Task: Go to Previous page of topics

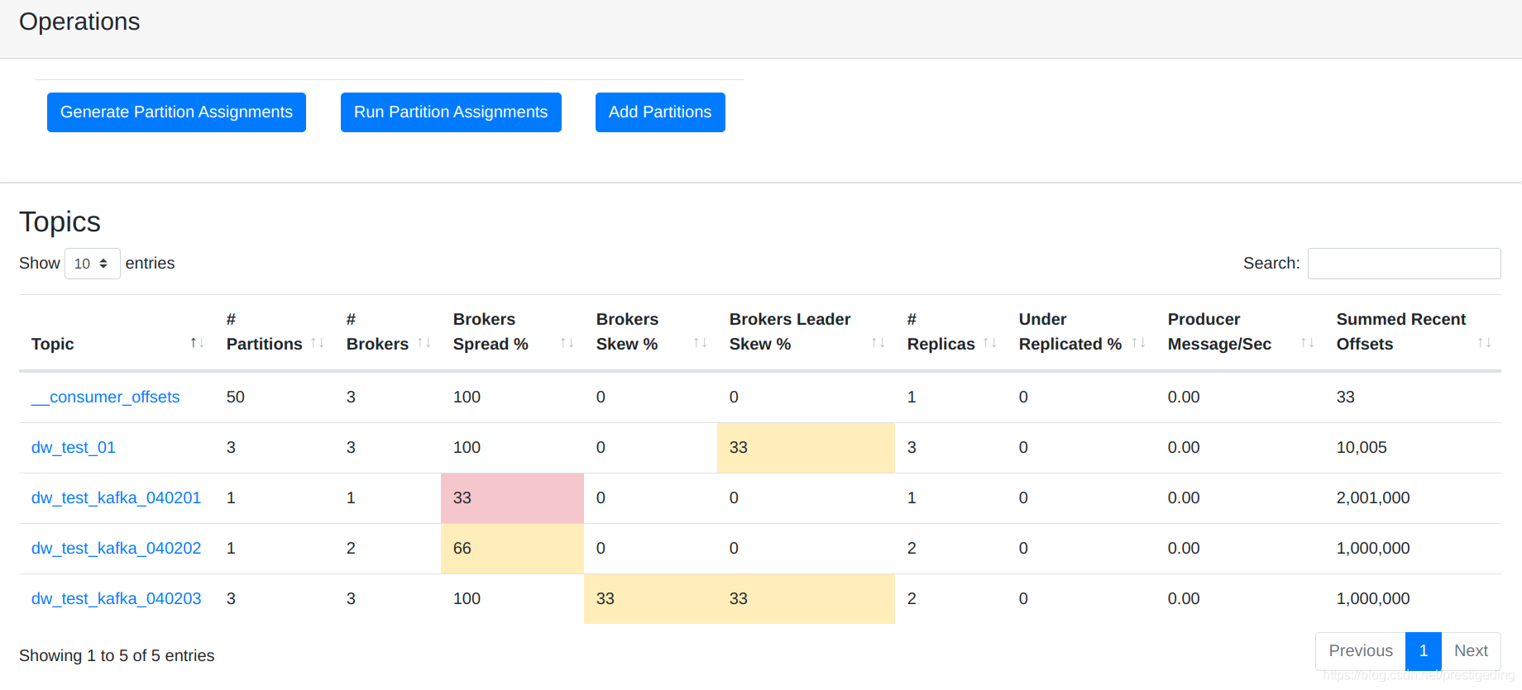Action: (x=1361, y=651)
